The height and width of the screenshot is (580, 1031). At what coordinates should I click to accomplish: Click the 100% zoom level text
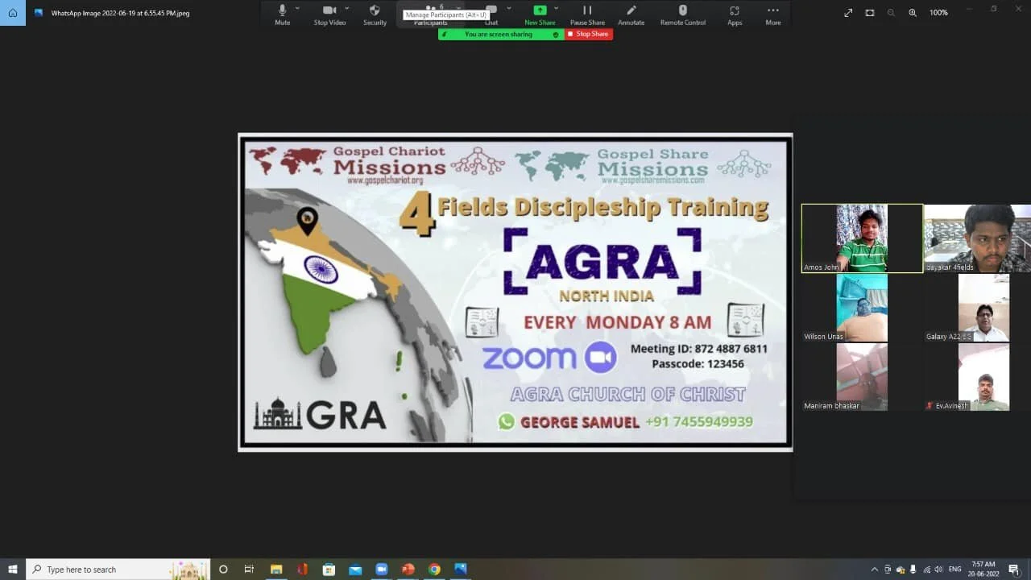click(x=938, y=13)
